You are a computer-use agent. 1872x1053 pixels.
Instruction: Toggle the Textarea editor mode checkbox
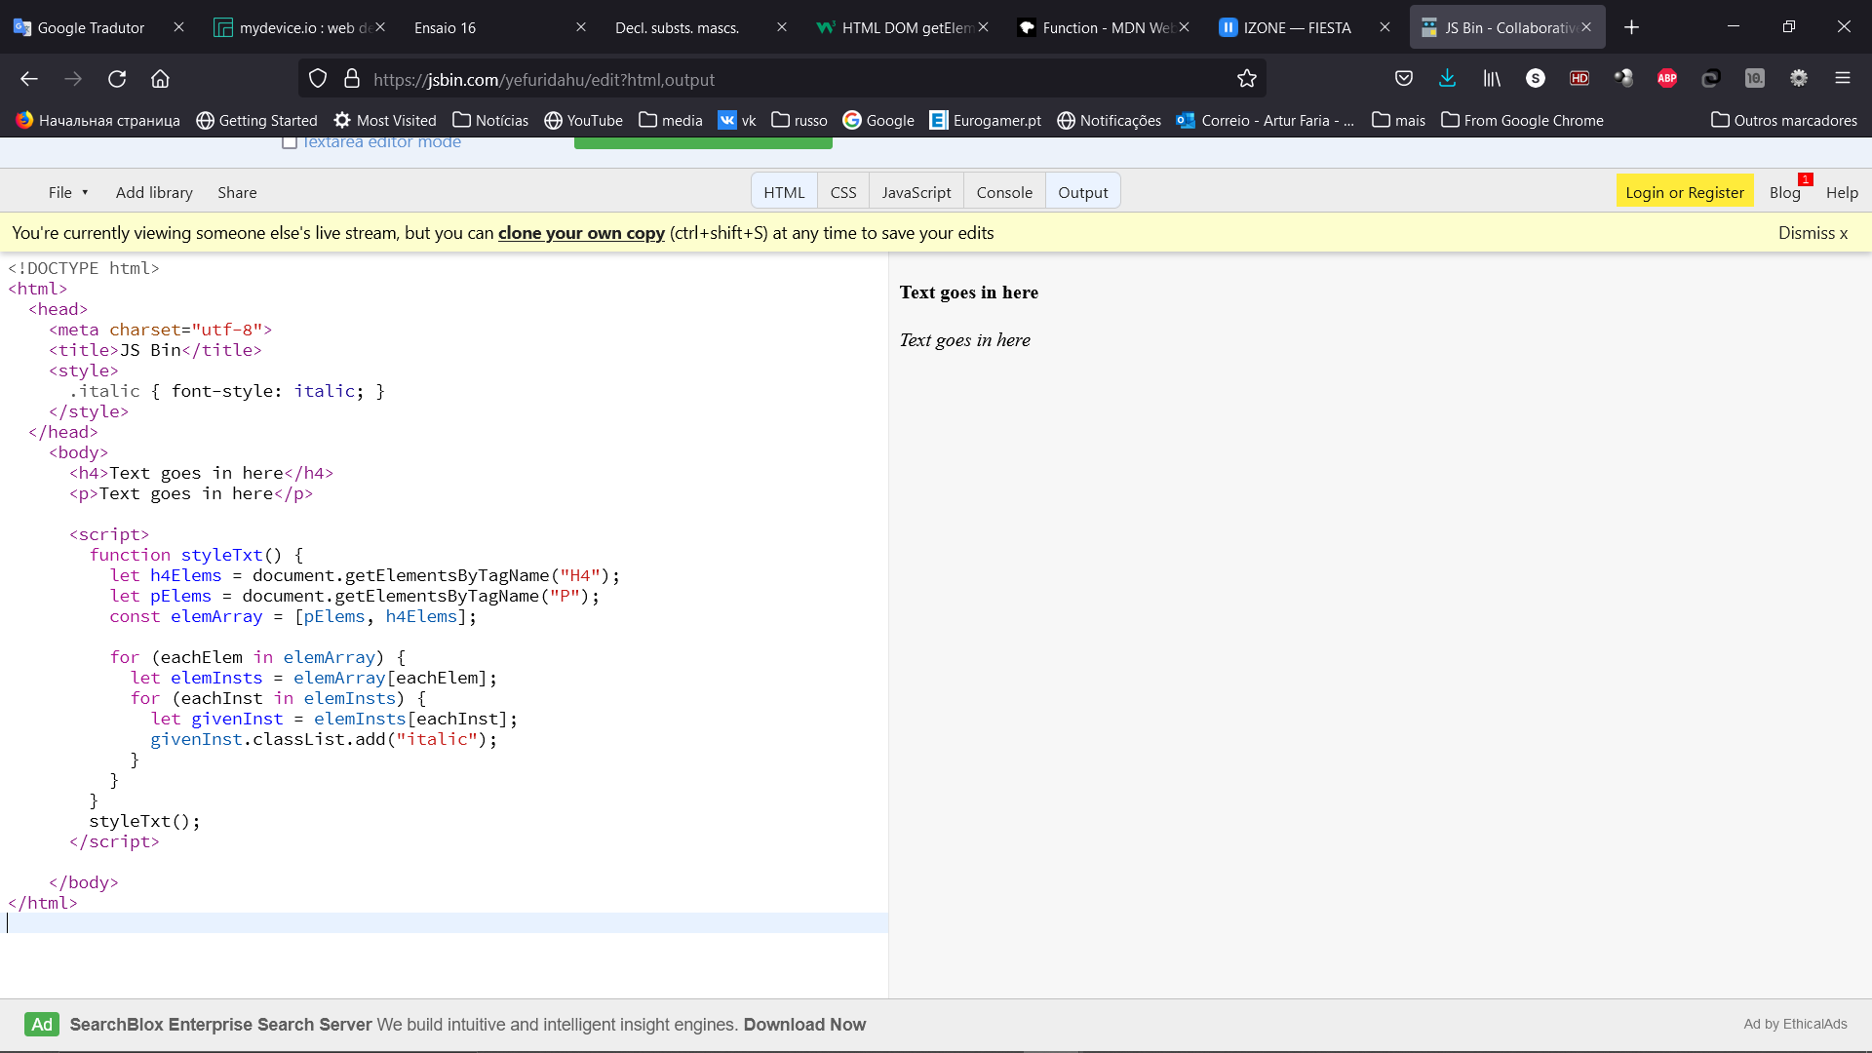tap(289, 143)
